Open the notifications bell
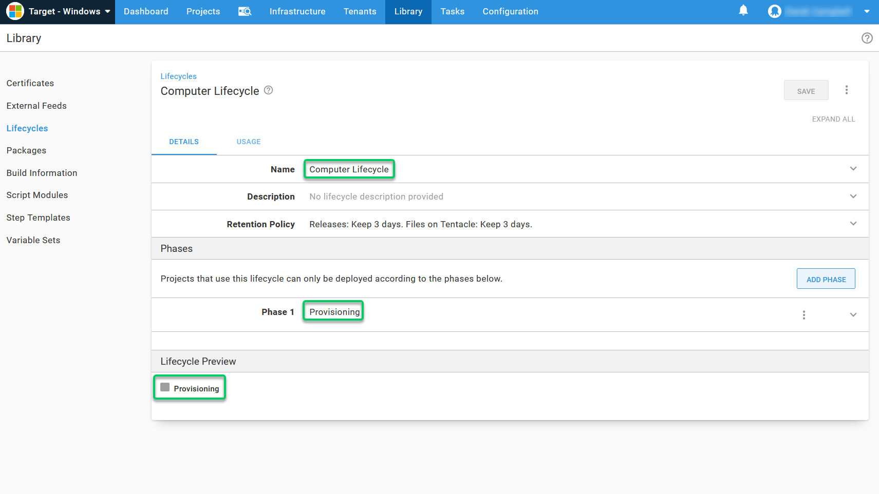Image resolution: width=879 pixels, height=494 pixels. (743, 10)
